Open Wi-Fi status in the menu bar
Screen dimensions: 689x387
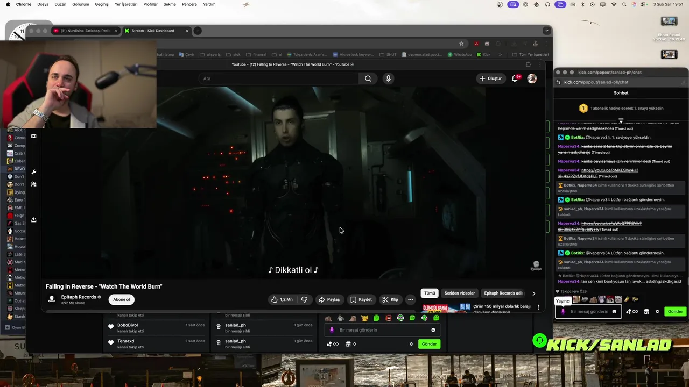(614, 4)
